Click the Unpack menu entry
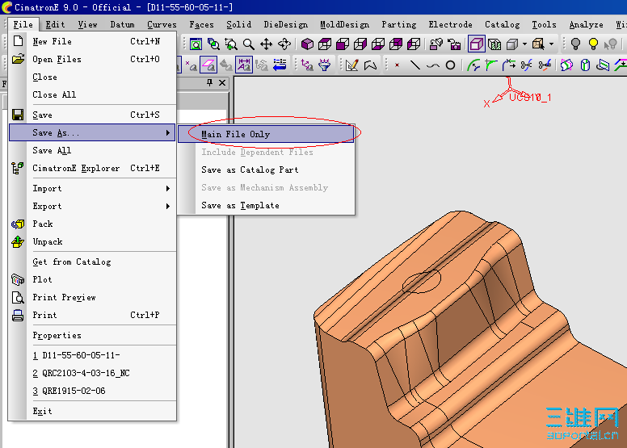Screen dimensions: 627x448 pos(92,242)
